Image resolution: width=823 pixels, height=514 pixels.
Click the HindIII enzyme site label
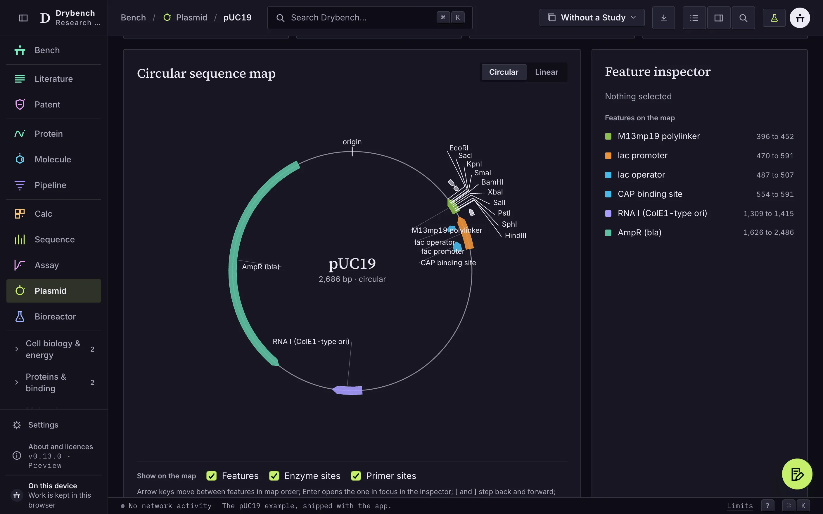click(515, 236)
